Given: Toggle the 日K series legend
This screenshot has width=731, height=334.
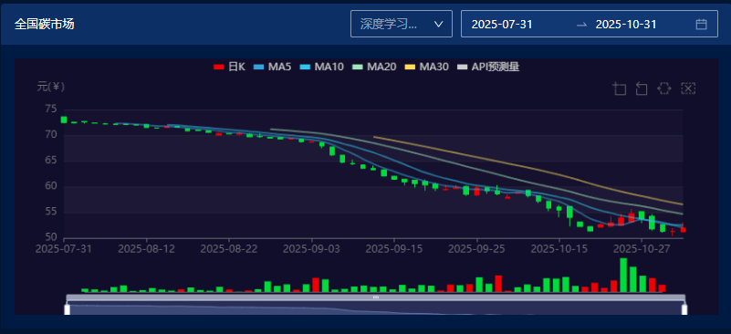Looking at the screenshot, I should click(229, 67).
